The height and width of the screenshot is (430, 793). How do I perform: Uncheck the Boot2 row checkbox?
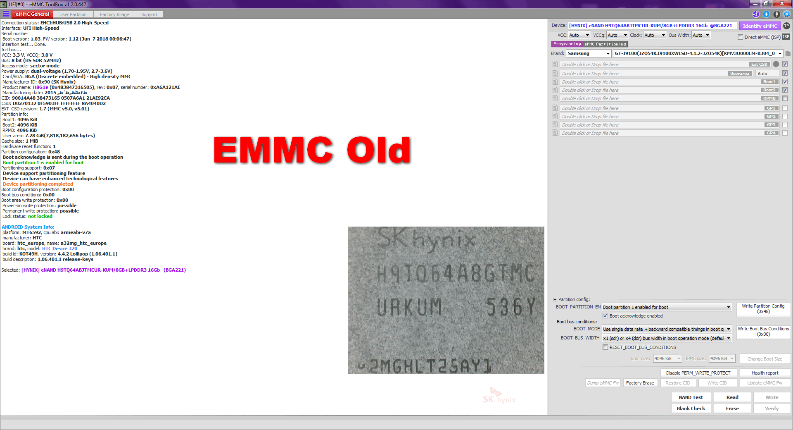(x=785, y=90)
